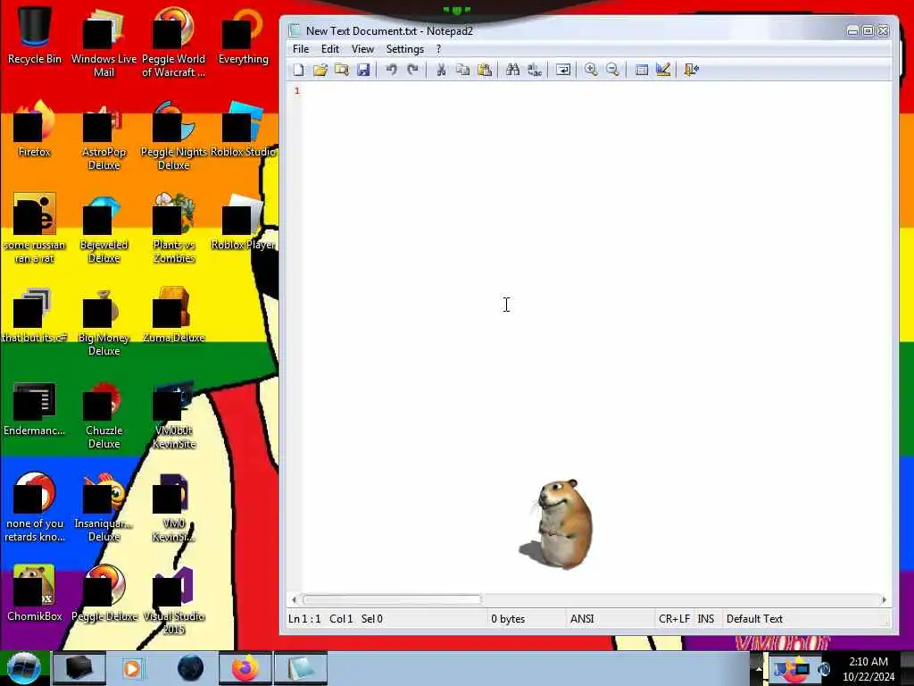Viewport: 914px width, 686px height.
Task: Minimize the Notepad2 window
Action: point(852,31)
